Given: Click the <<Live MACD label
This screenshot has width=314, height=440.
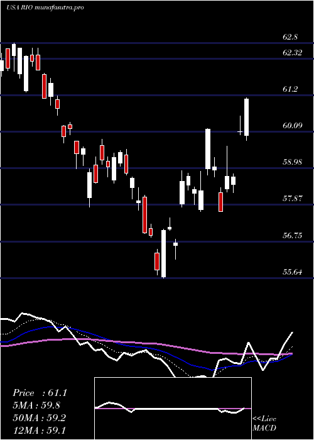Looking at the screenshot, I should coord(264,424).
